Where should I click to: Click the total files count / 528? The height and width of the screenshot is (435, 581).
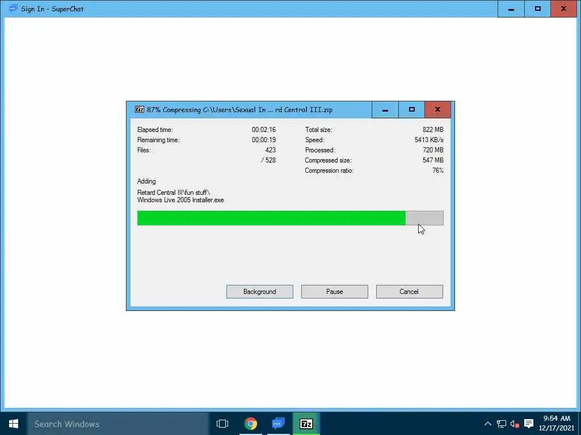point(268,160)
